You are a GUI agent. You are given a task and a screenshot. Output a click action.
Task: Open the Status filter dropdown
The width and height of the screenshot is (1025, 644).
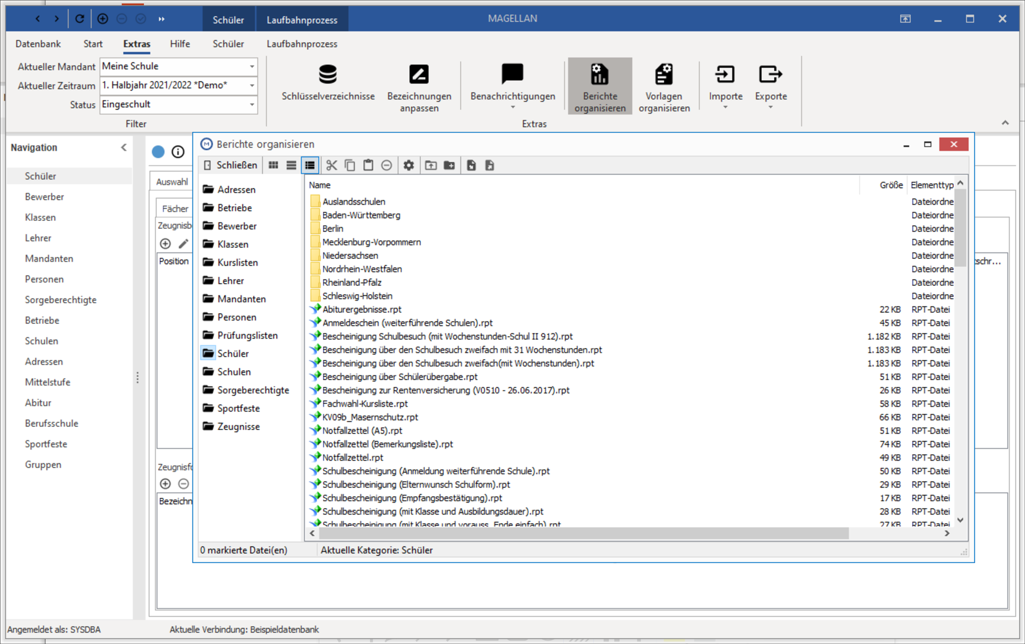pyautogui.click(x=252, y=105)
